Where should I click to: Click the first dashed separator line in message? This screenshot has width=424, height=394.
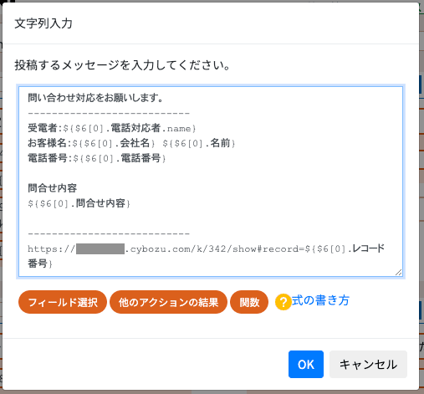pos(109,113)
